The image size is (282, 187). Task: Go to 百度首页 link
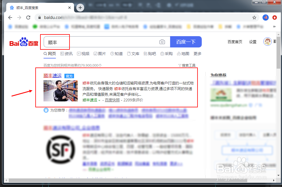(x=235, y=42)
